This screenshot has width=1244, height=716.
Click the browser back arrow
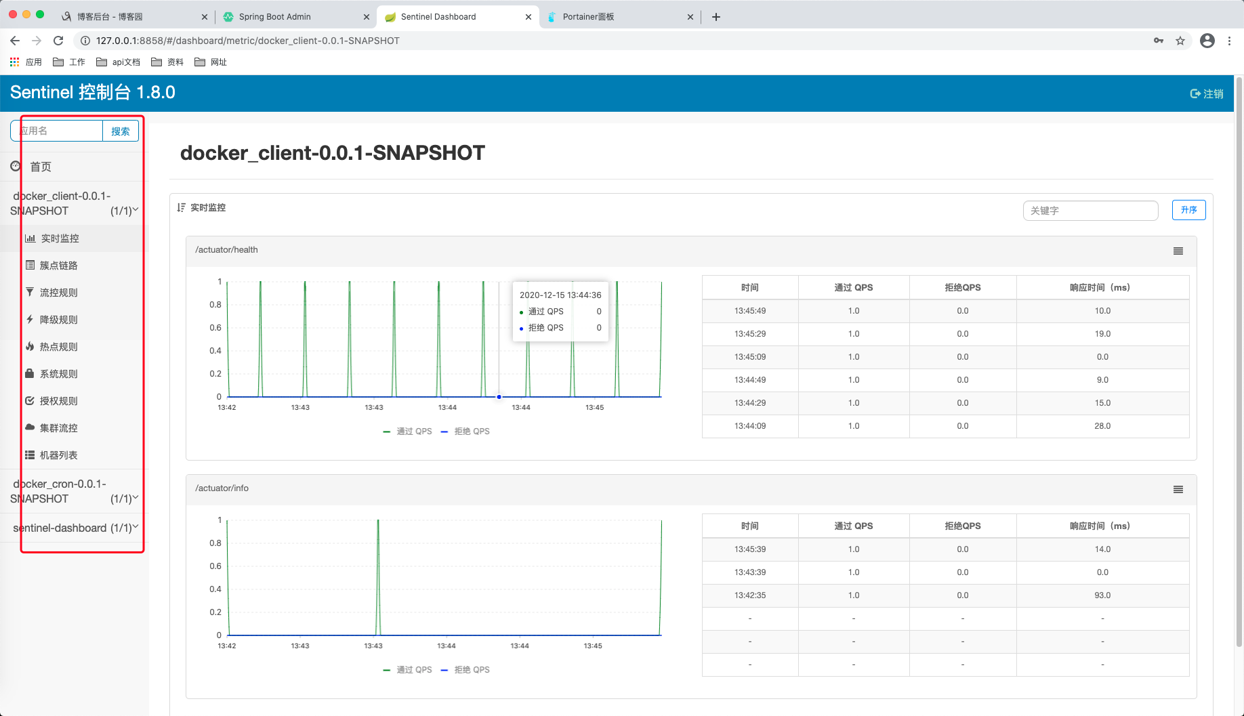point(15,41)
